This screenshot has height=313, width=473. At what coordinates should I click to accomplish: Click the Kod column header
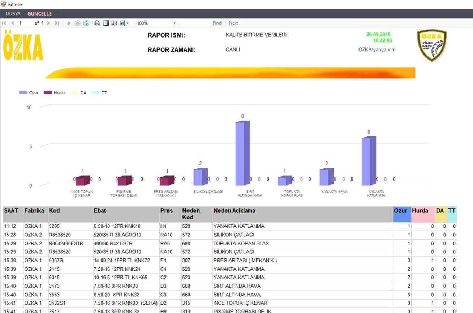click(x=70, y=214)
